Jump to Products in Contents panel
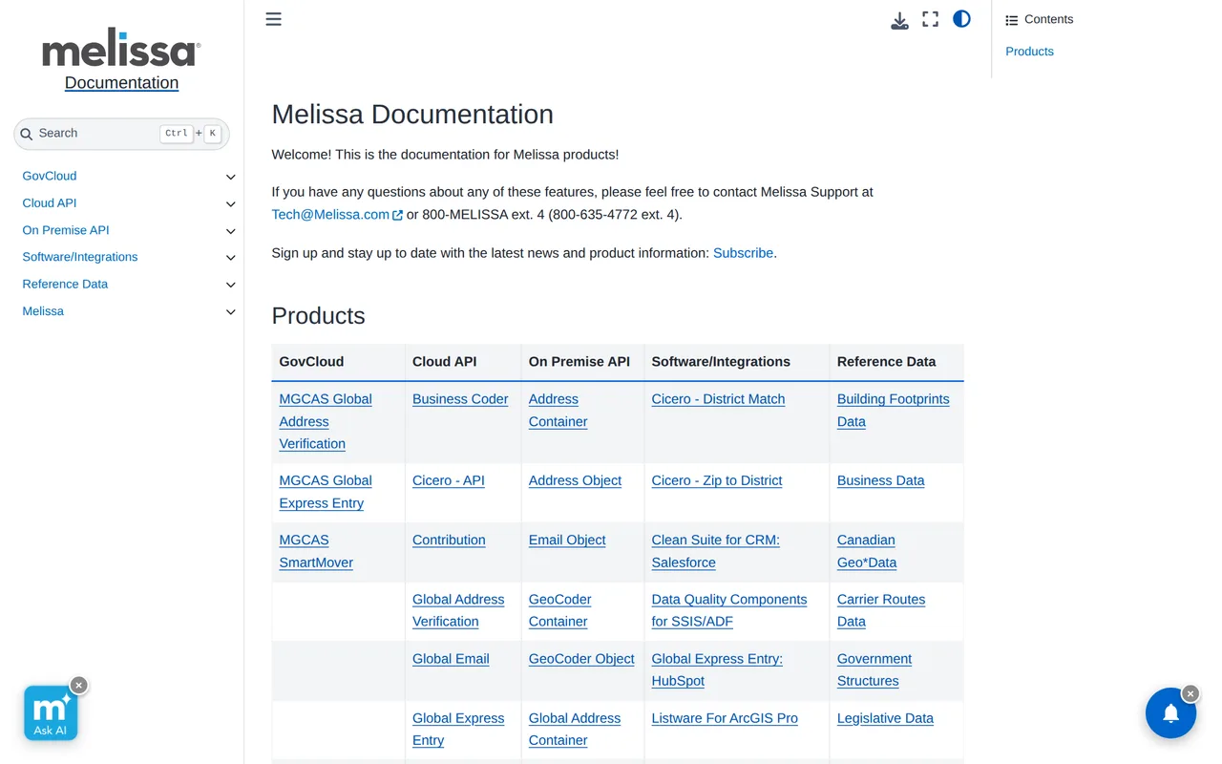Screen dimensions: 1222x764 pos(1029,52)
